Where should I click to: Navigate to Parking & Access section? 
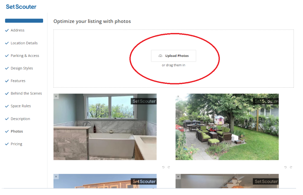pos(25,56)
